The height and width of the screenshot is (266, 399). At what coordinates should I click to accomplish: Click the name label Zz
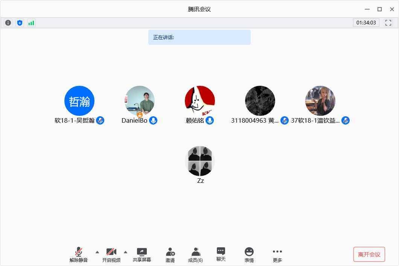201,181
